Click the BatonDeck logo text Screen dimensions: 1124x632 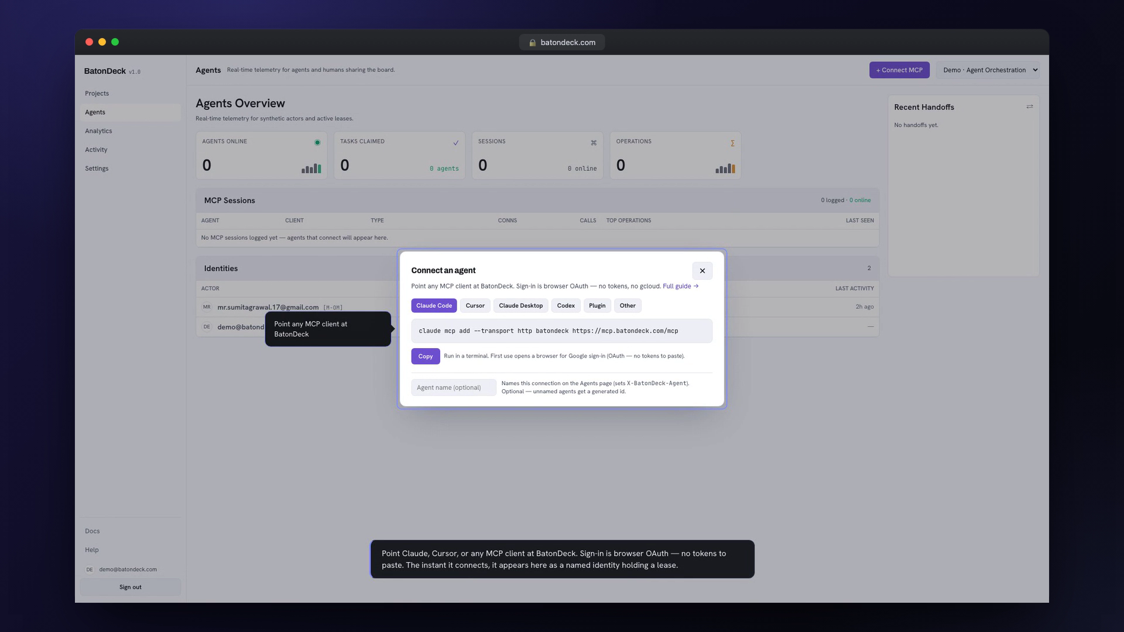(105, 71)
